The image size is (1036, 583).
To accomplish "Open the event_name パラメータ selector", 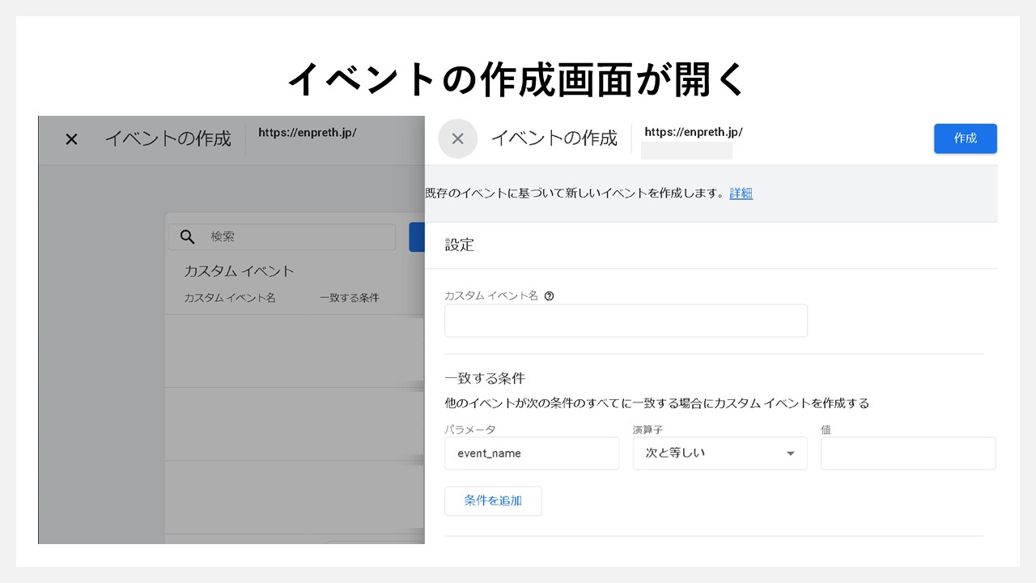I will (532, 453).
